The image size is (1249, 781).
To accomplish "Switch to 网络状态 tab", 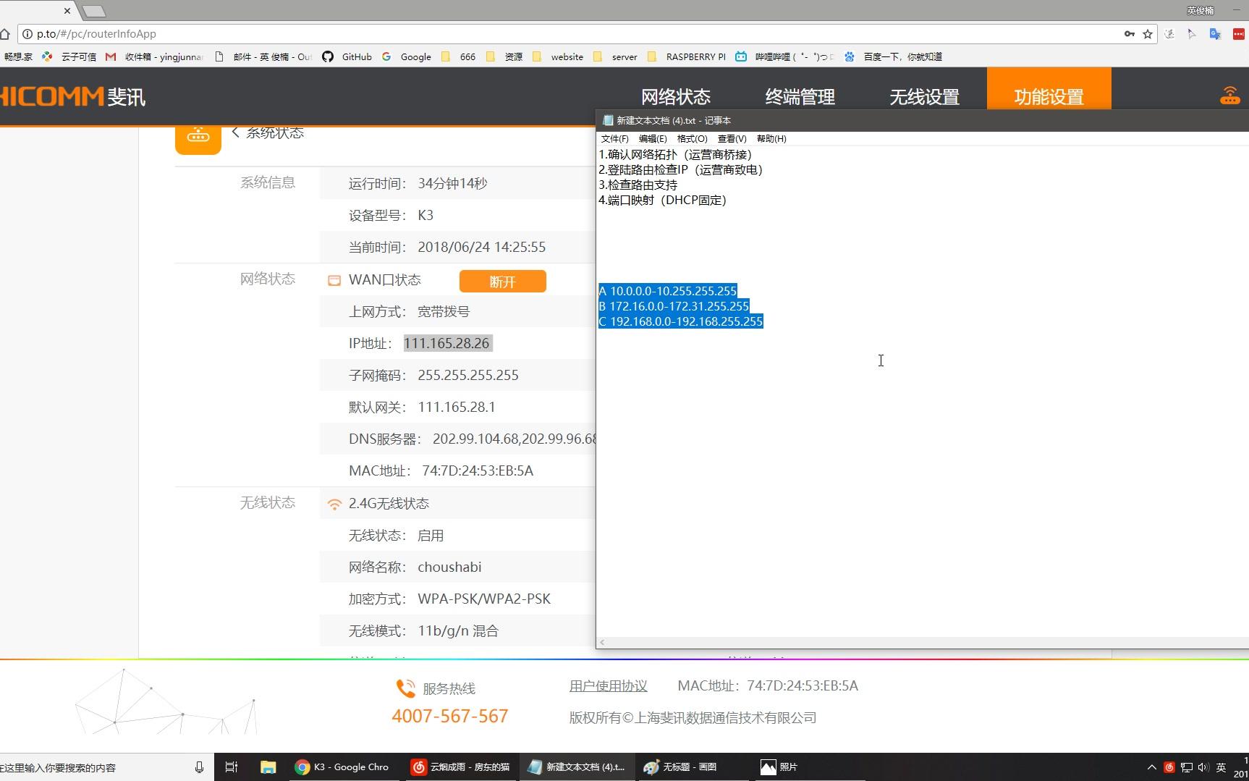I will click(x=676, y=96).
